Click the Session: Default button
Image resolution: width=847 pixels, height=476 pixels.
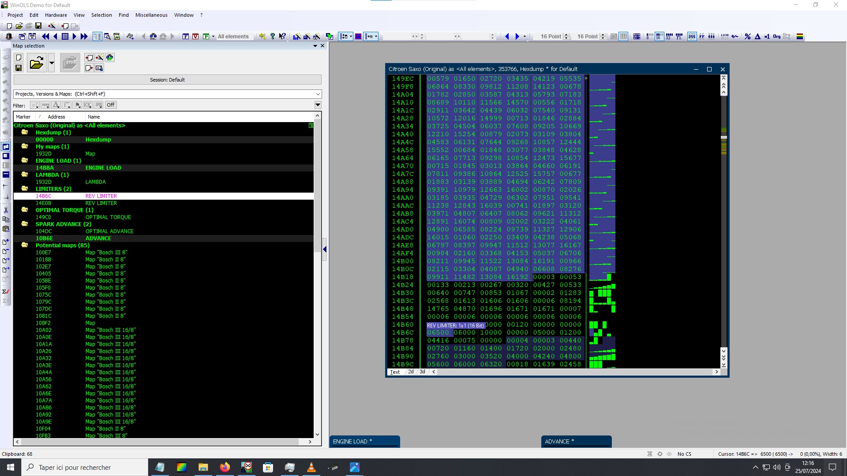[167, 80]
